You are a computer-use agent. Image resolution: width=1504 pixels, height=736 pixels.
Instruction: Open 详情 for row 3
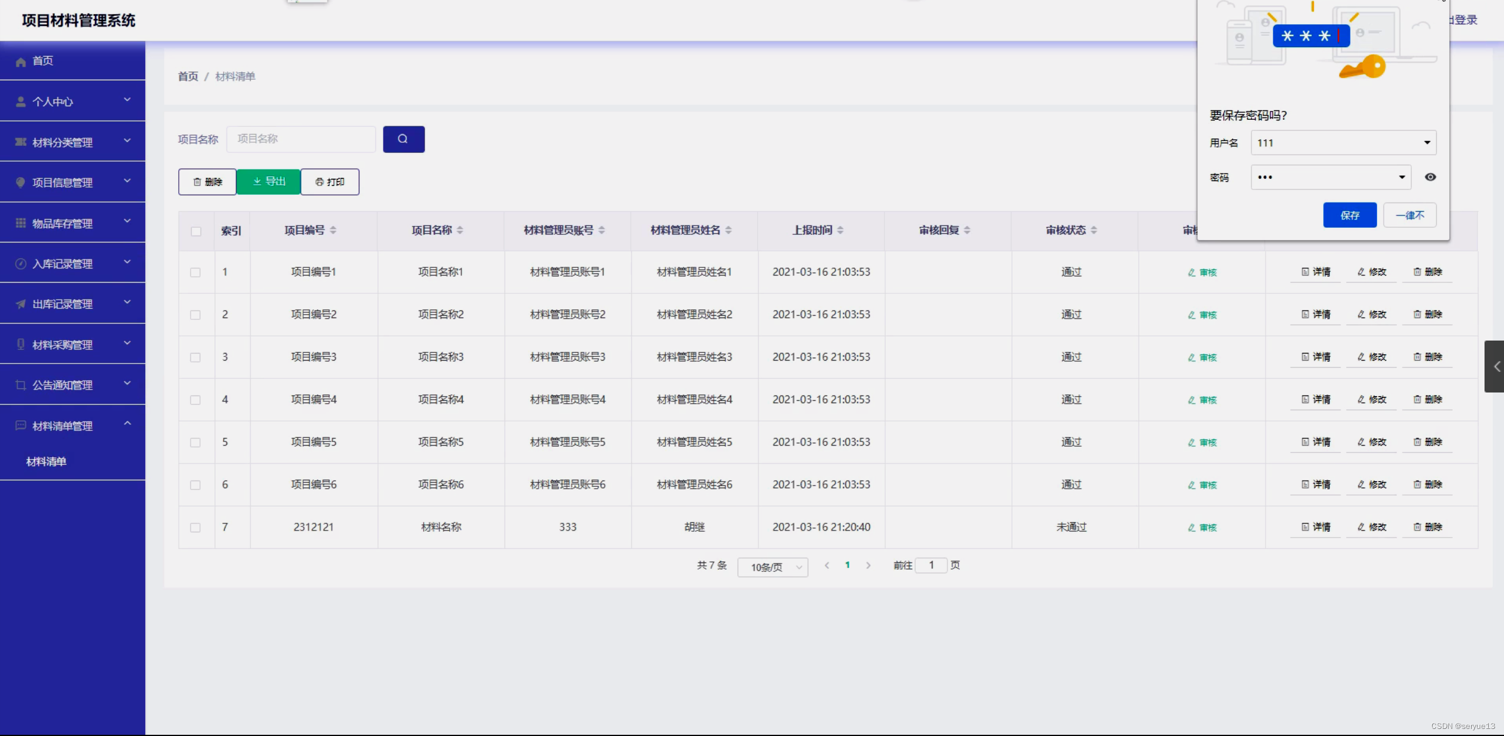coord(1315,357)
